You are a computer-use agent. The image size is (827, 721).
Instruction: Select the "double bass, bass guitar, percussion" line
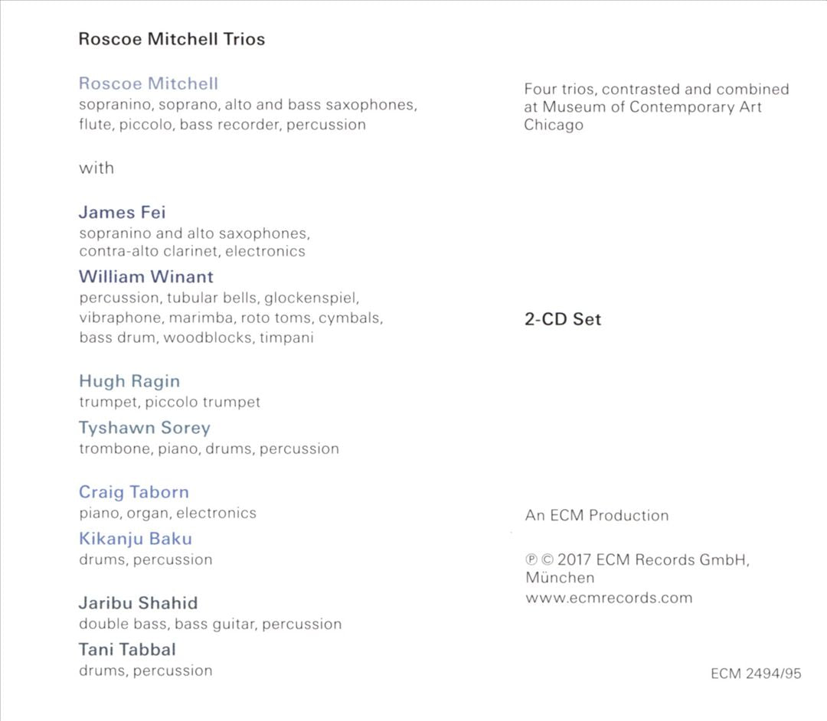[x=211, y=624]
